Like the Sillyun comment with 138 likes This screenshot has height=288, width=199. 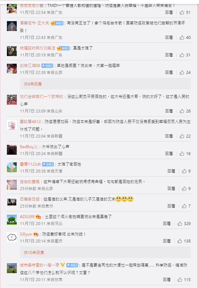click(184, 241)
